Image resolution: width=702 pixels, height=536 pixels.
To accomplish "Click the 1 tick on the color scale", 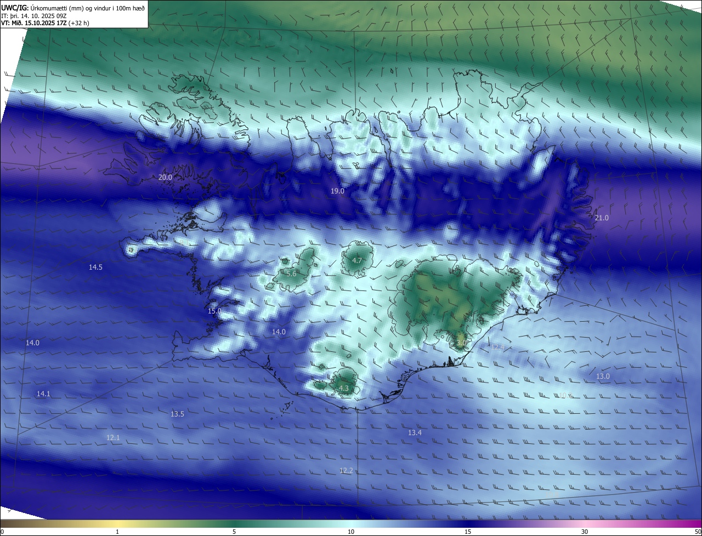I will click(117, 532).
